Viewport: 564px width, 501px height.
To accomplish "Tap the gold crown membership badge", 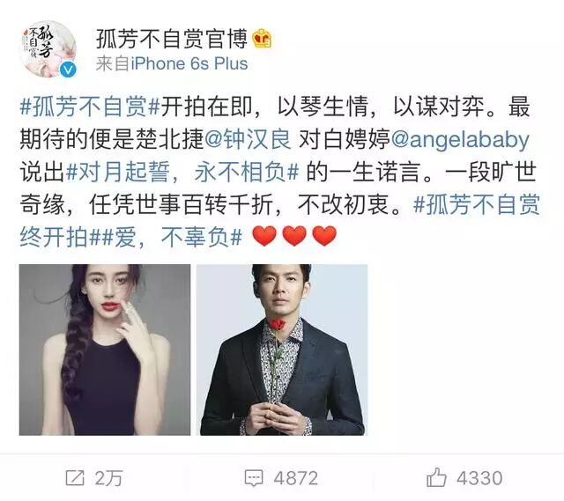I will tap(262, 39).
